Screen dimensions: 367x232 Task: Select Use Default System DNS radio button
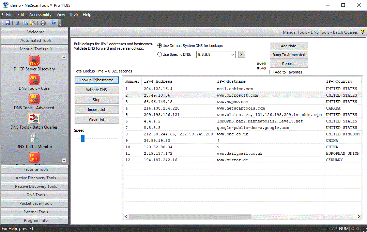click(x=159, y=46)
